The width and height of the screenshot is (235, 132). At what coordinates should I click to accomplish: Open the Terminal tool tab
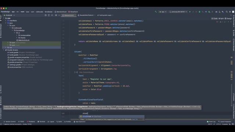(x=41, y=122)
